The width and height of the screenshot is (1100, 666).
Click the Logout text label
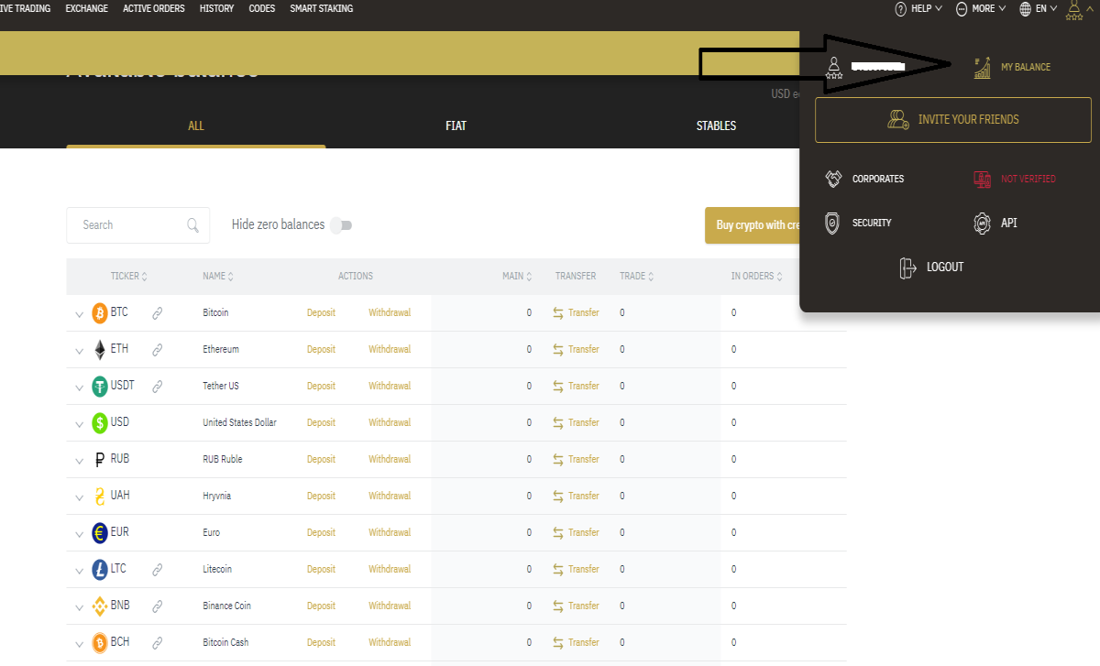(945, 267)
